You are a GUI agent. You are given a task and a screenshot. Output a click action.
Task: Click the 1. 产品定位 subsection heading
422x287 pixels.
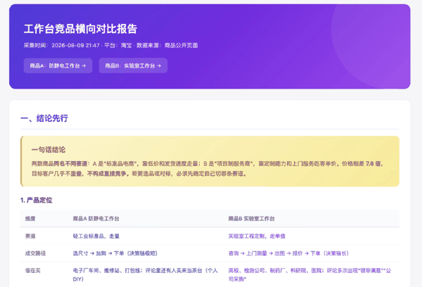pos(37,200)
